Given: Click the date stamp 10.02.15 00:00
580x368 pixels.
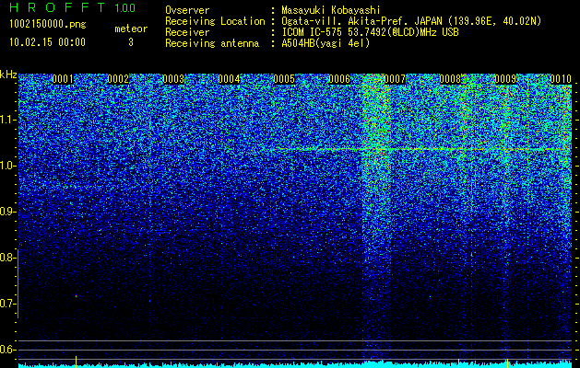Looking at the screenshot, I should coord(47,42).
